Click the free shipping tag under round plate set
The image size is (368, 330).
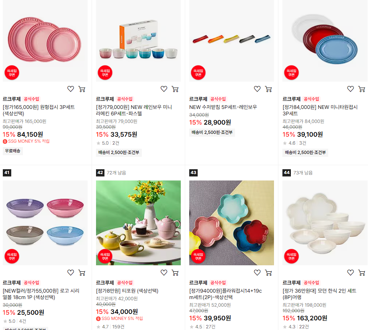(13, 151)
